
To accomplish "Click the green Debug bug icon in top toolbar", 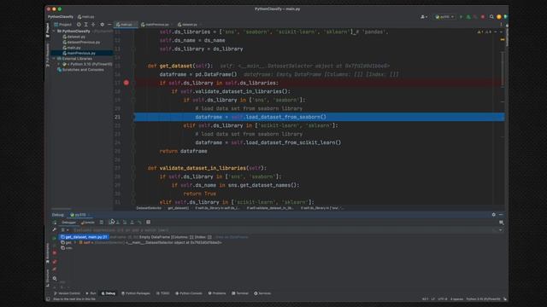I will (x=468, y=17).
